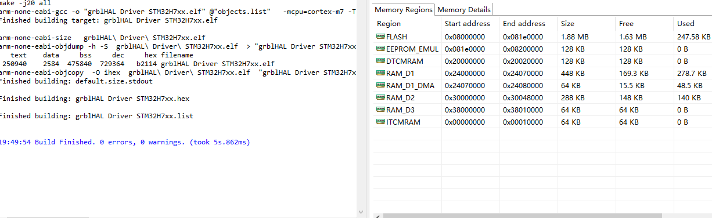Click FLASH size value 1.88 MB
Image resolution: width=712 pixels, height=218 pixels.
point(575,37)
